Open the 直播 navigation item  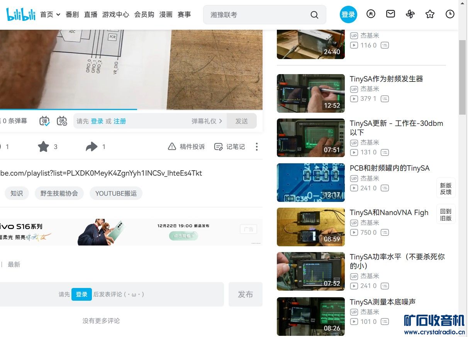click(91, 14)
